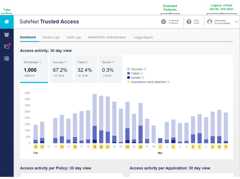
Task: Click the Extended Features icon
Action: (163, 22)
